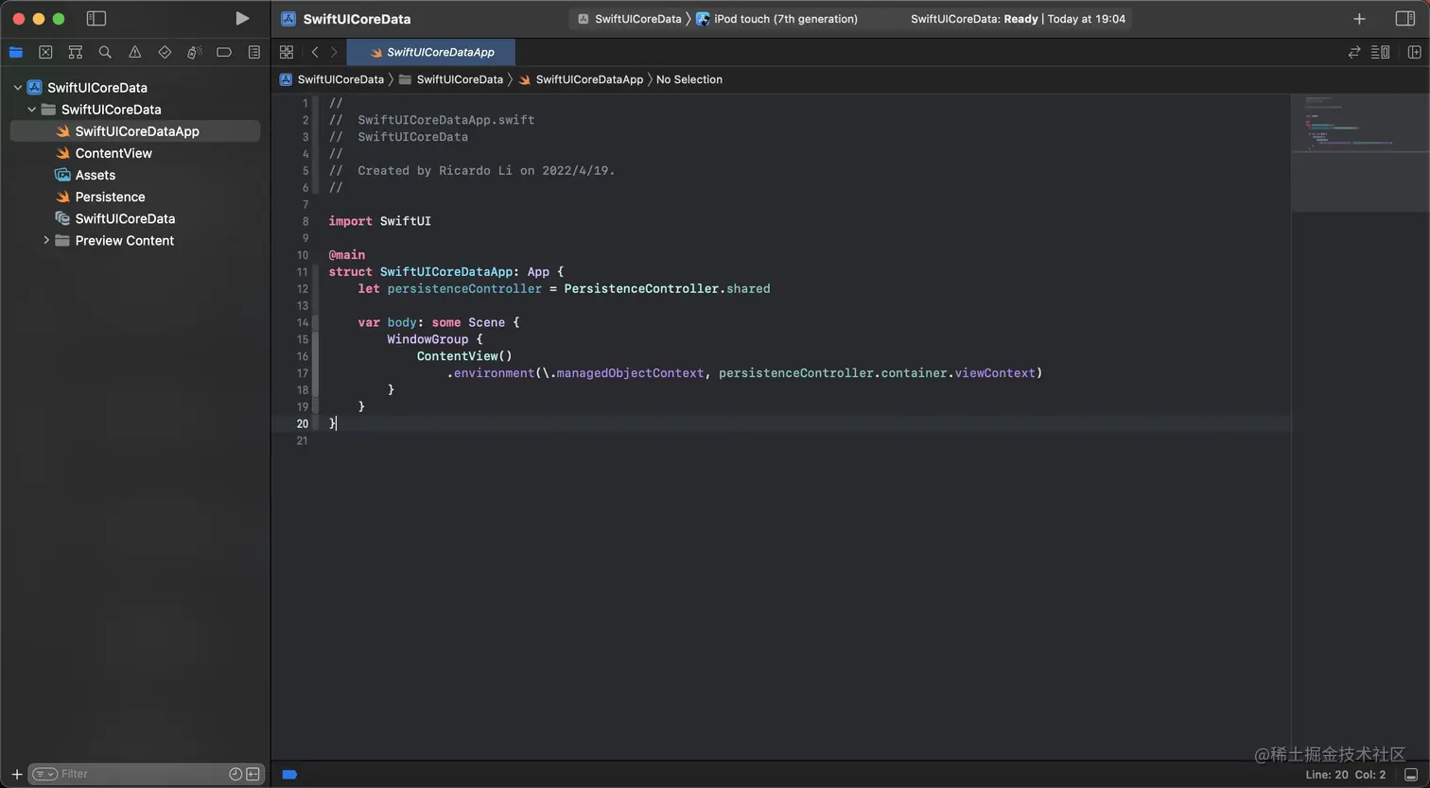The height and width of the screenshot is (788, 1430).
Task: Run the project with the play button
Action: tap(242, 19)
